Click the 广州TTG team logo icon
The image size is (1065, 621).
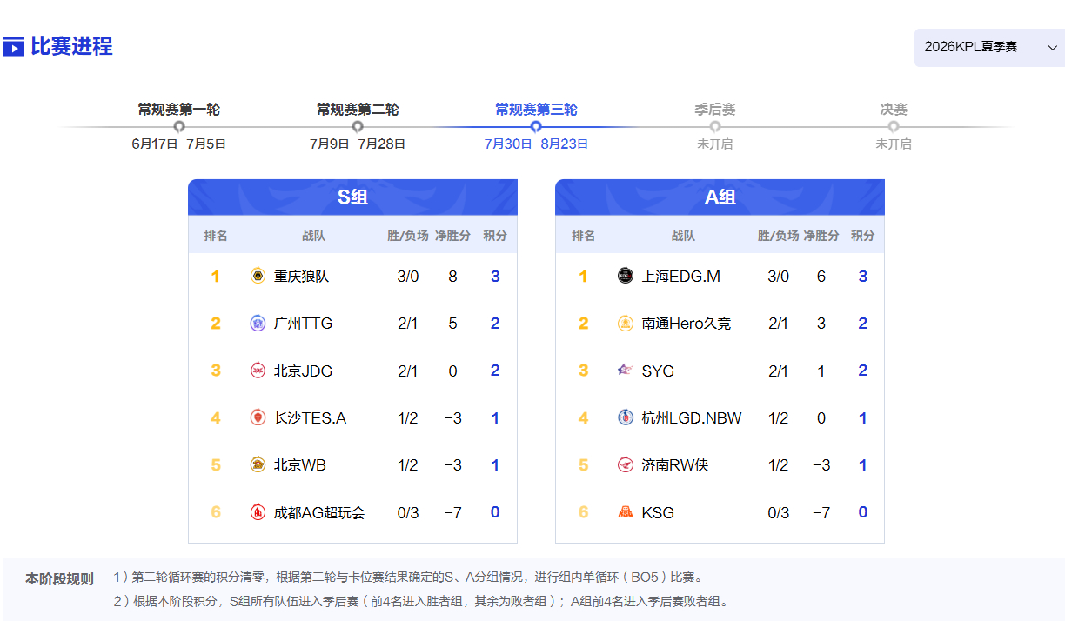coord(258,324)
